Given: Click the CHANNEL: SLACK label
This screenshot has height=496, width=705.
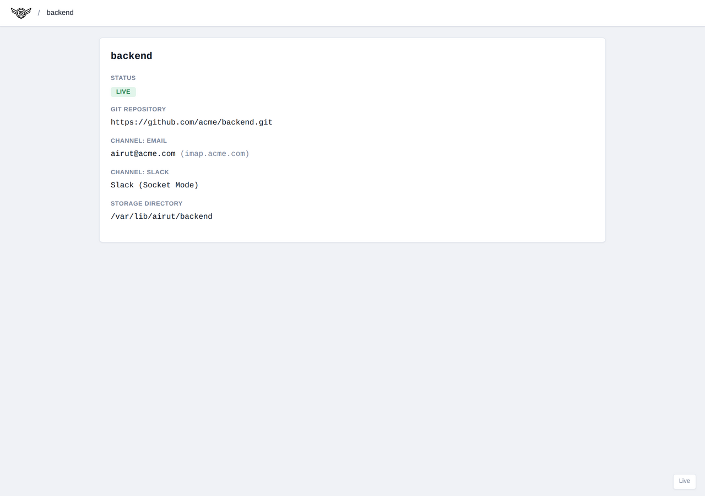Looking at the screenshot, I should (140, 172).
